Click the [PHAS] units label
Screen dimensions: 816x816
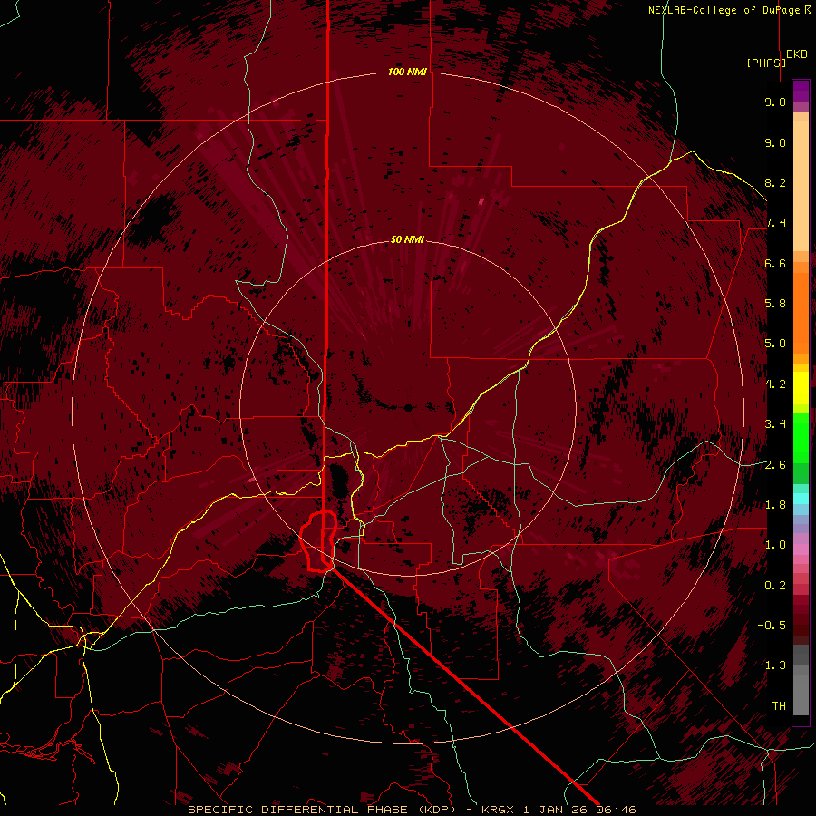tap(766, 63)
